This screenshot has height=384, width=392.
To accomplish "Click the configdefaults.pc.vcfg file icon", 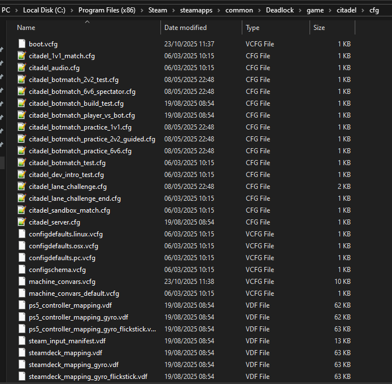I will point(22,257).
